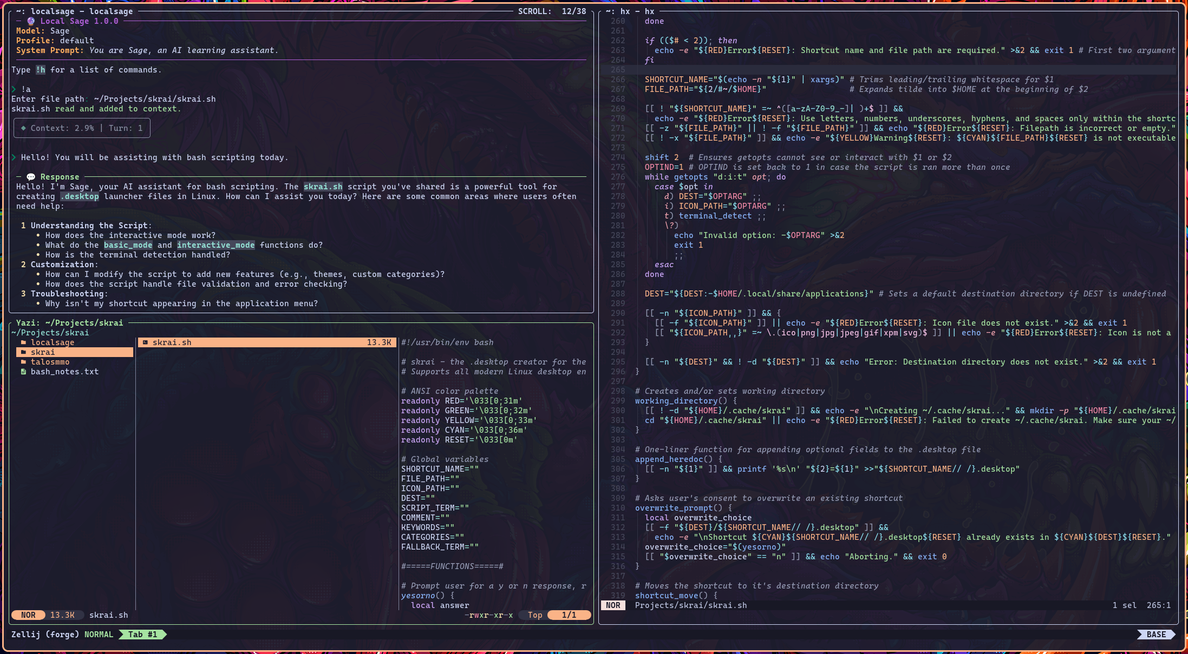Toggle the NOR mode indicator in Helix
Viewport: 1188px width, 654px height.
[613, 605]
